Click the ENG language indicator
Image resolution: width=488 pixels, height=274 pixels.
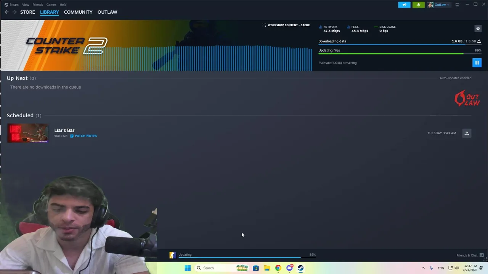(441, 268)
